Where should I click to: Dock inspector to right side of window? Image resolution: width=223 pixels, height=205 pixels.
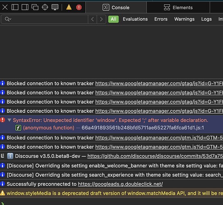point(25,7)
